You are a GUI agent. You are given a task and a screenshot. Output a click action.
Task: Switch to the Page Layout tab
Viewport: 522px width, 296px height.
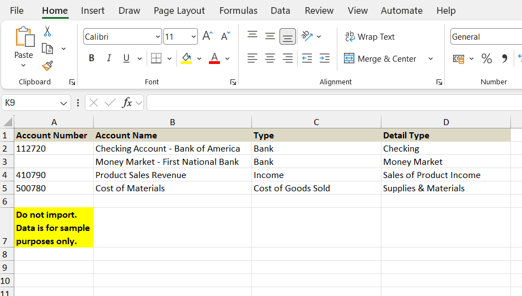(179, 10)
